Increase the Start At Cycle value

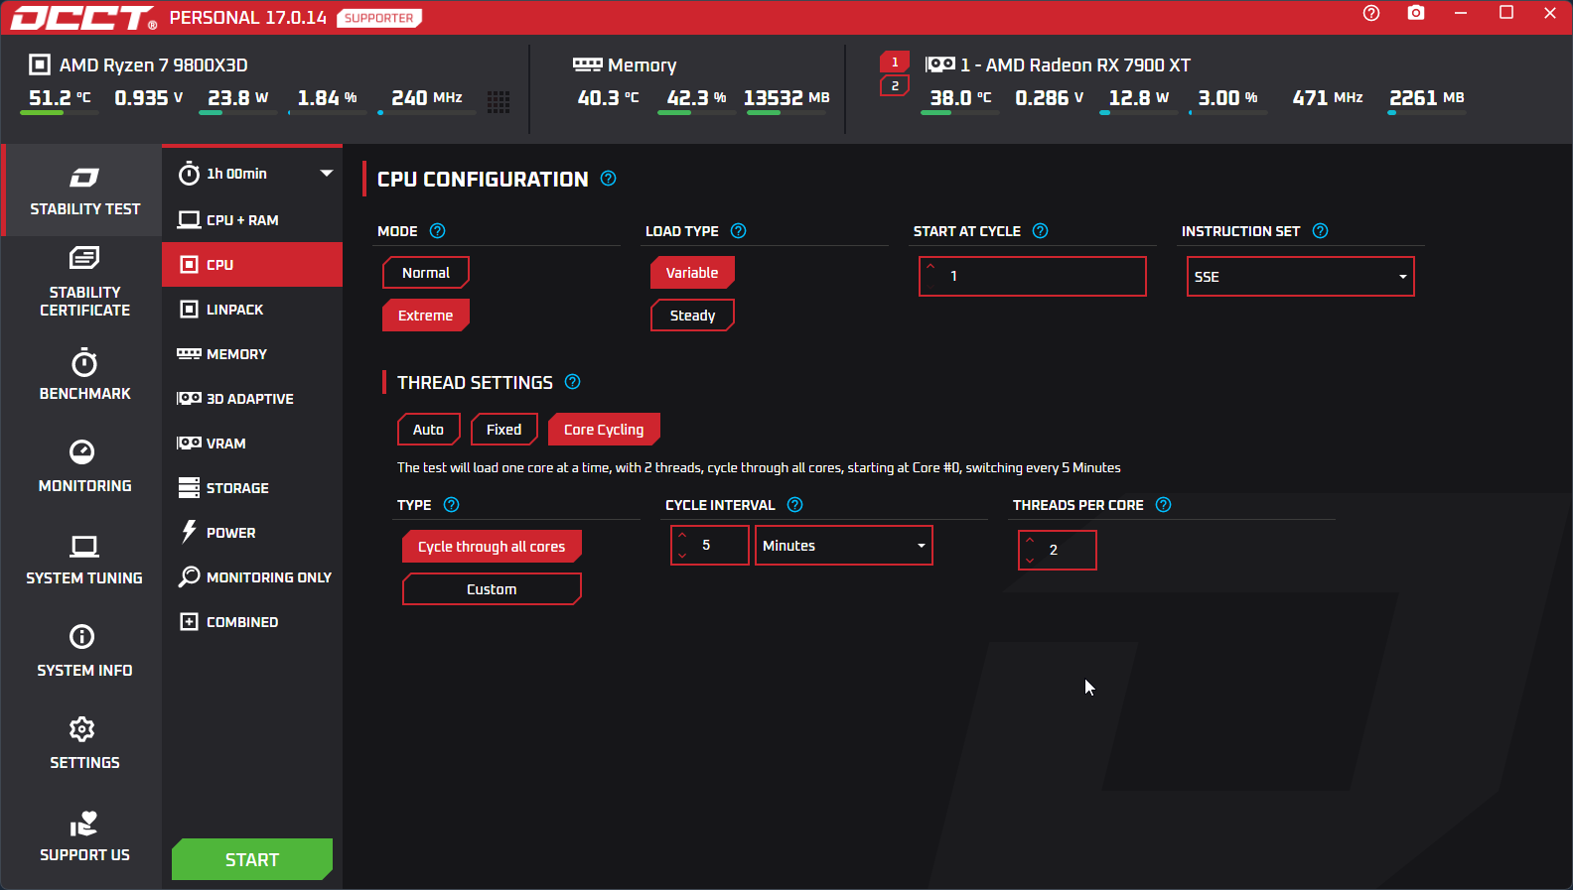[930, 266]
